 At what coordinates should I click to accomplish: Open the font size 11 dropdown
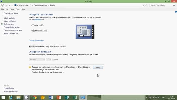49,59
